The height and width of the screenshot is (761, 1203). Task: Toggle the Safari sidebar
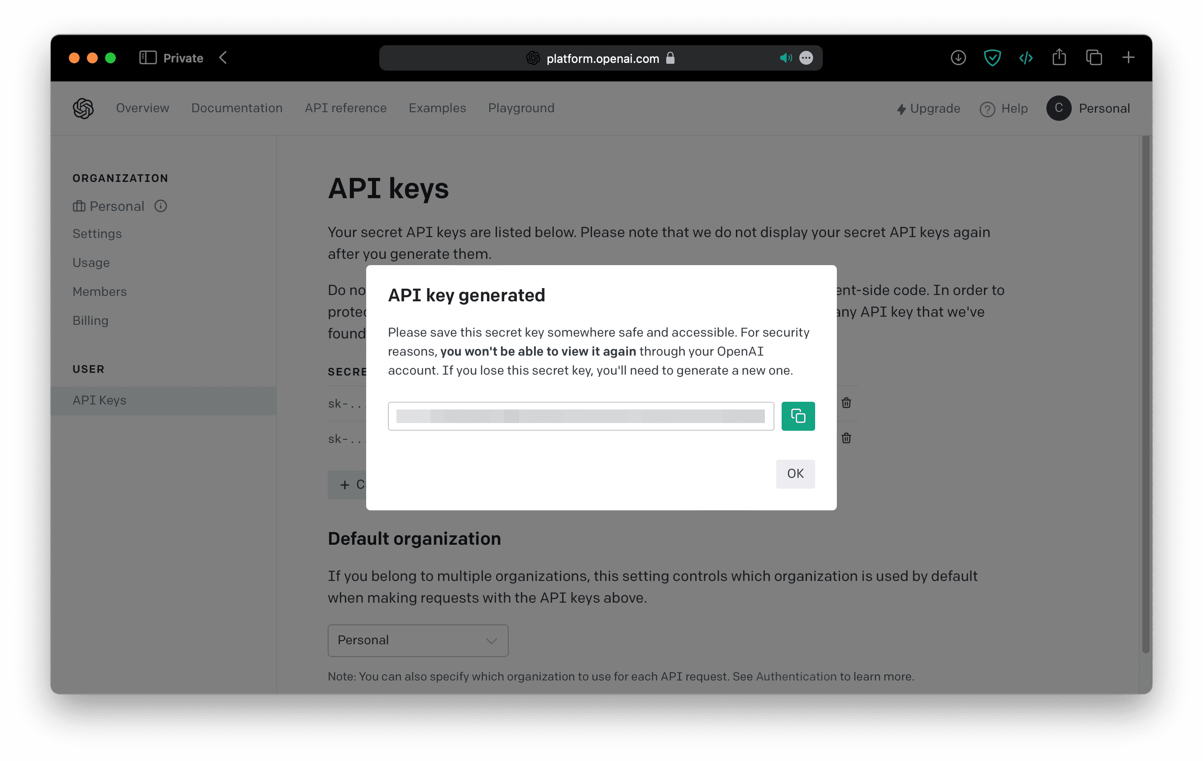[148, 58]
